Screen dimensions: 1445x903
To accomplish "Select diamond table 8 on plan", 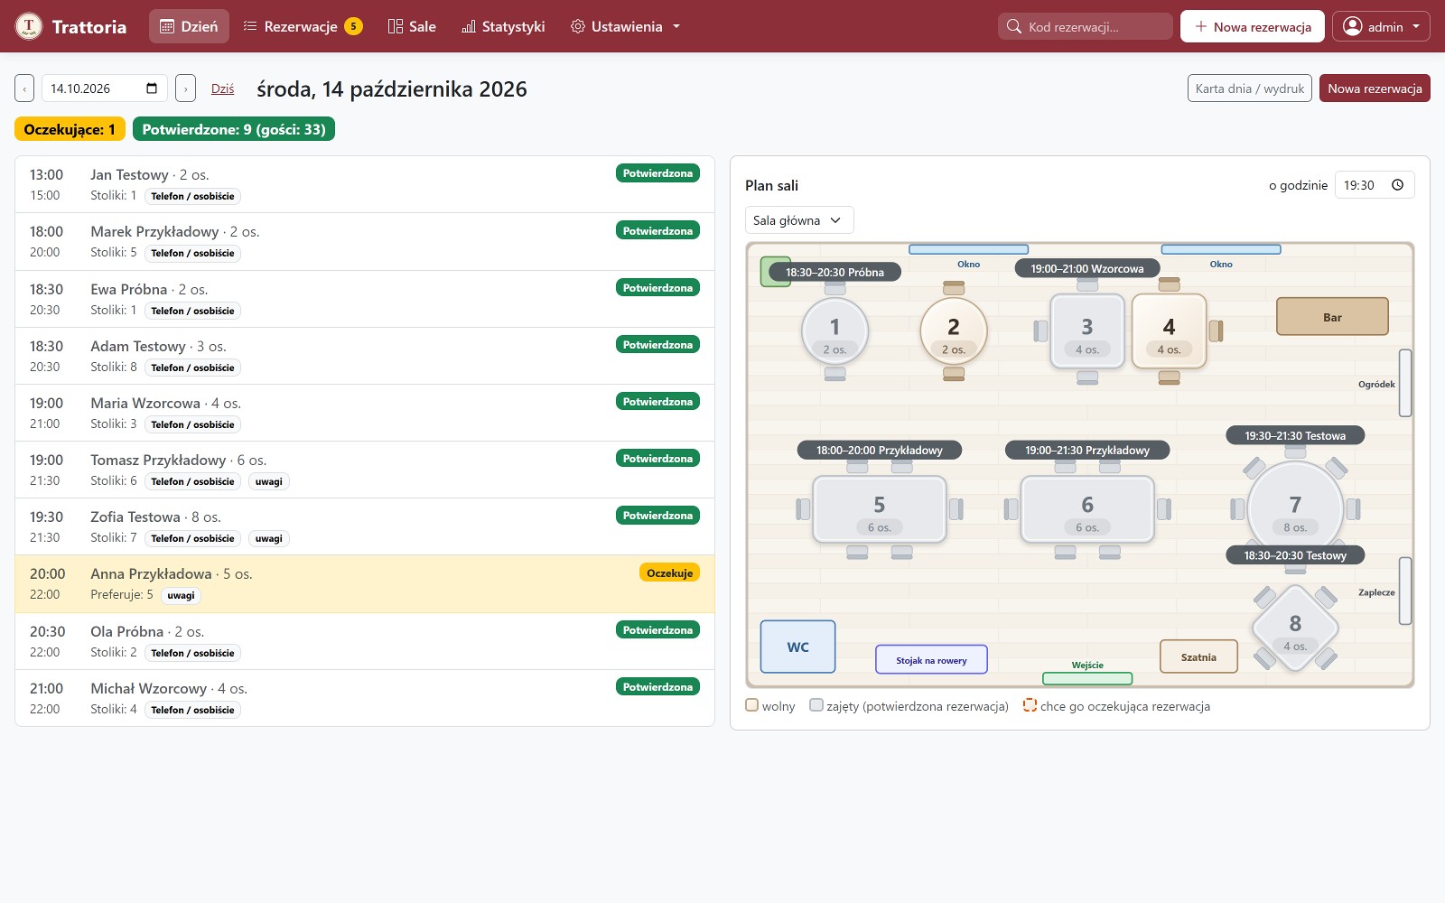I will pyautogui.click(x=1295, y=628).
